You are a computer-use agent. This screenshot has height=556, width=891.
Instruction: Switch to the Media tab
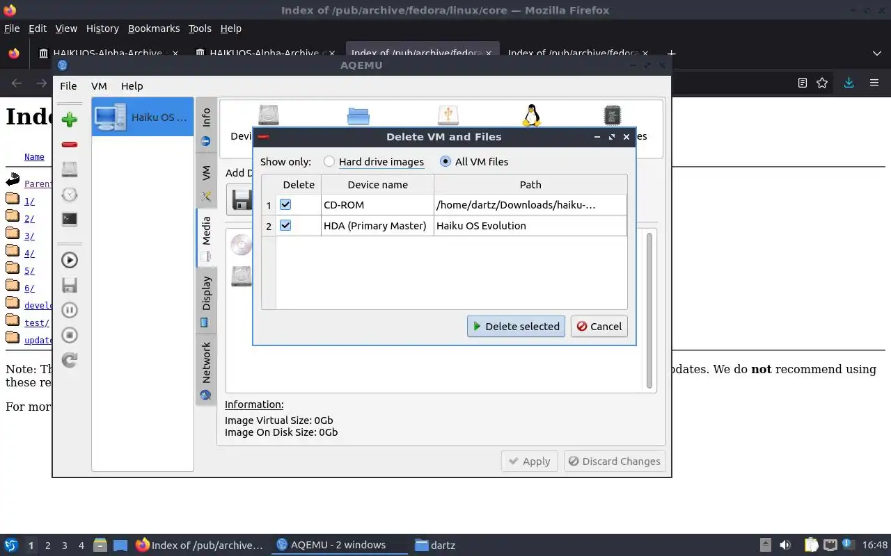206,238
